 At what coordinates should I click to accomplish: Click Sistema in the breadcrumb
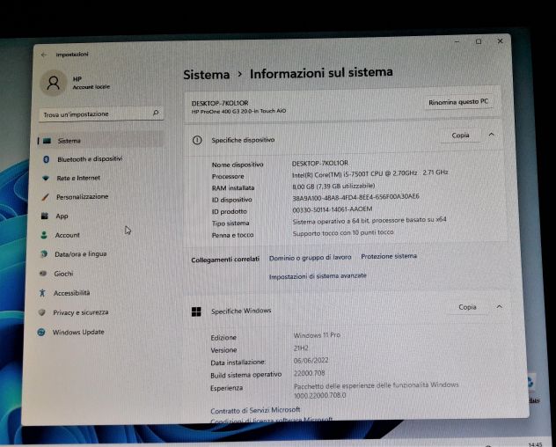point(207,75)
